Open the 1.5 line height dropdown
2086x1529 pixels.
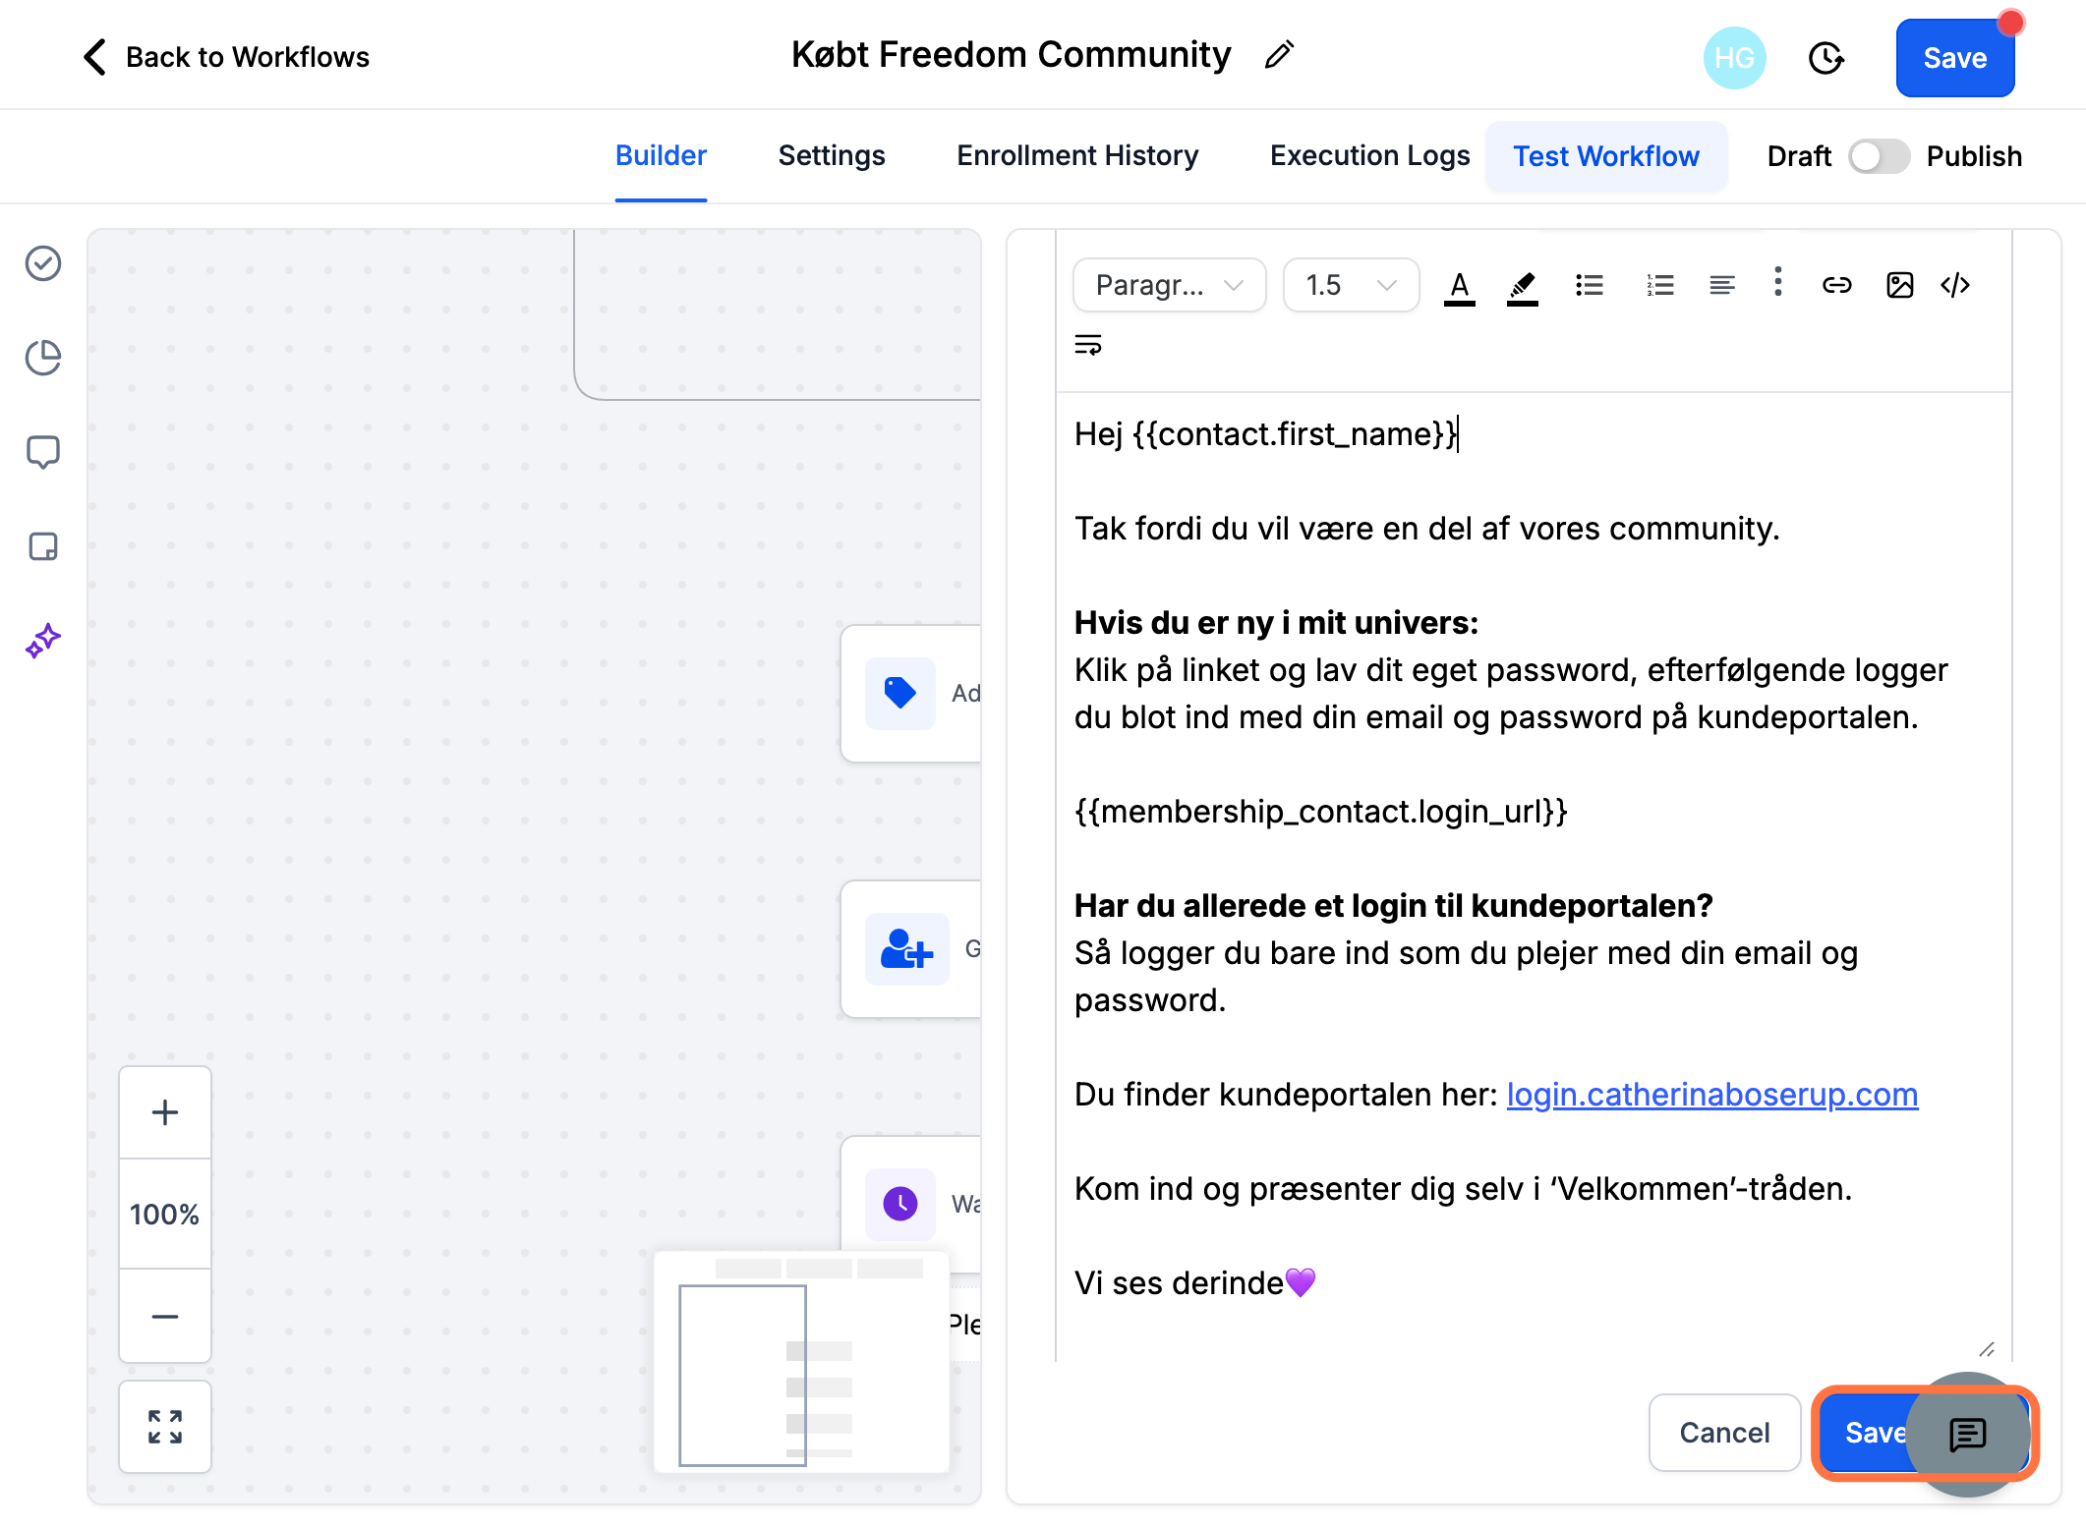1352,285
